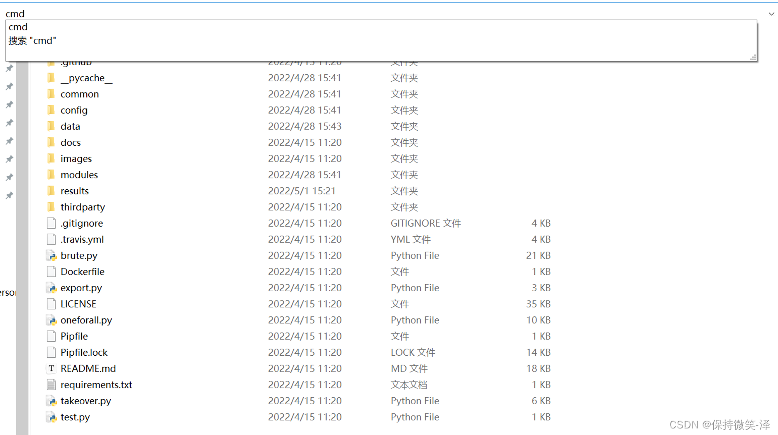Select the common folder icon
Image resolution: width=778 pixels, height=435 pixels.
51,94
